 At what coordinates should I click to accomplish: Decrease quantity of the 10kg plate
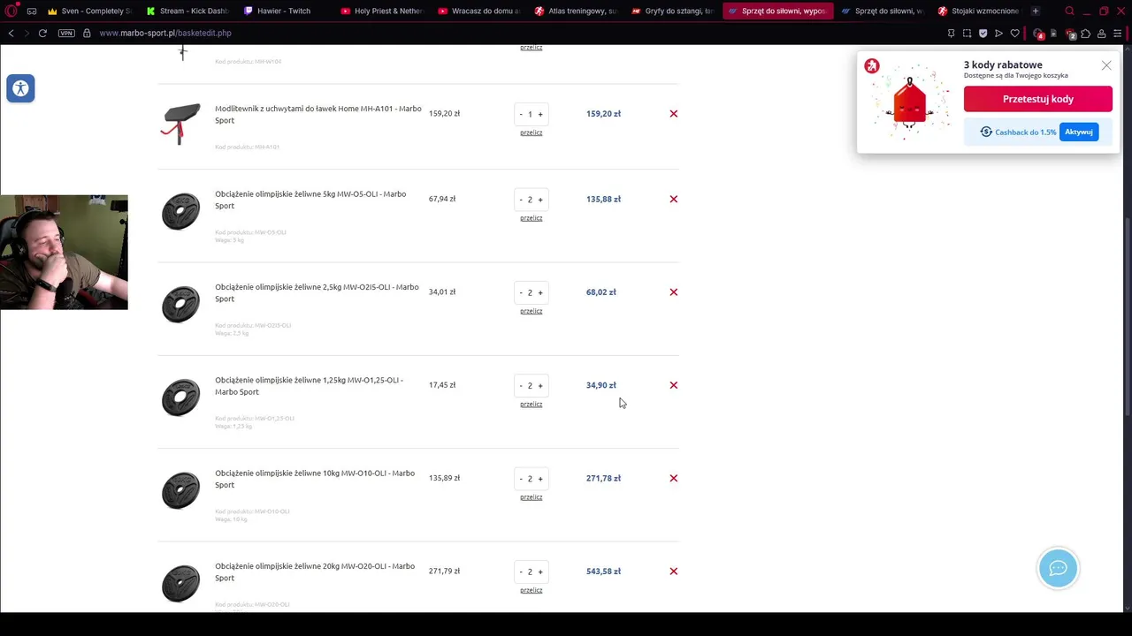[x=521, y=479]
